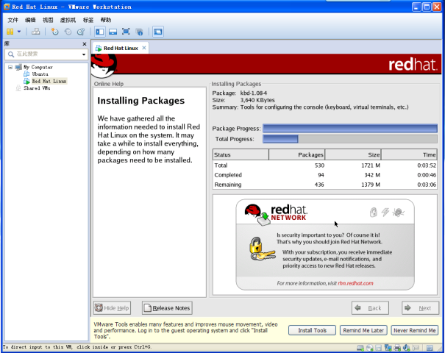
Task: Open the 编辑 menu
Action: (30, 20)
